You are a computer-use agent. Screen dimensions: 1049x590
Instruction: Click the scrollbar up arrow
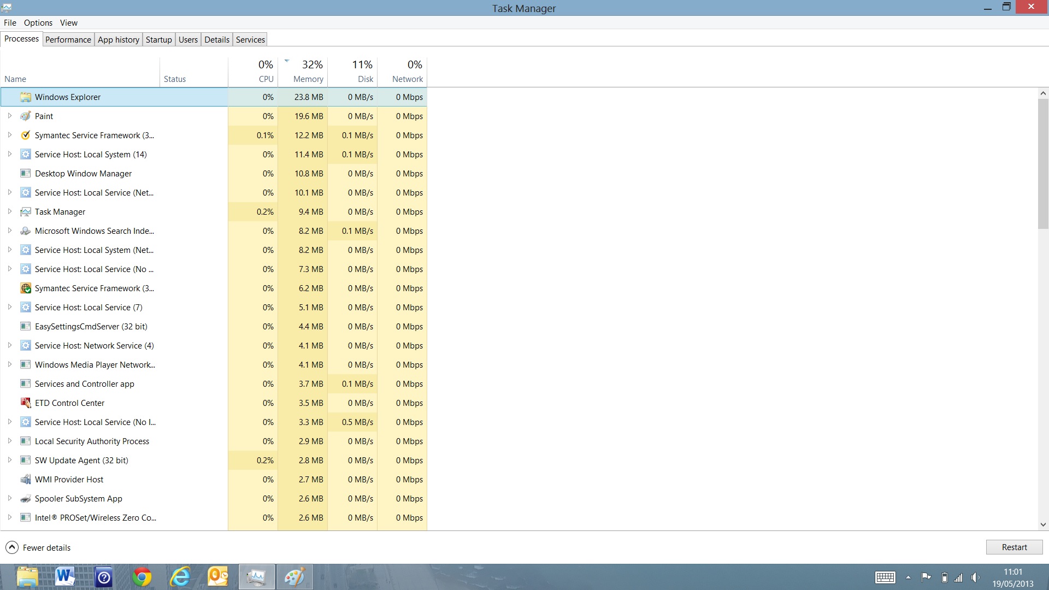click(1043, 93)
